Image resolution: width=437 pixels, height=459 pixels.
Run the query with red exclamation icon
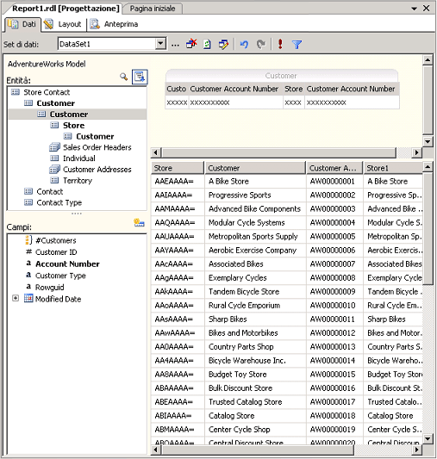(x=280, y=44)
